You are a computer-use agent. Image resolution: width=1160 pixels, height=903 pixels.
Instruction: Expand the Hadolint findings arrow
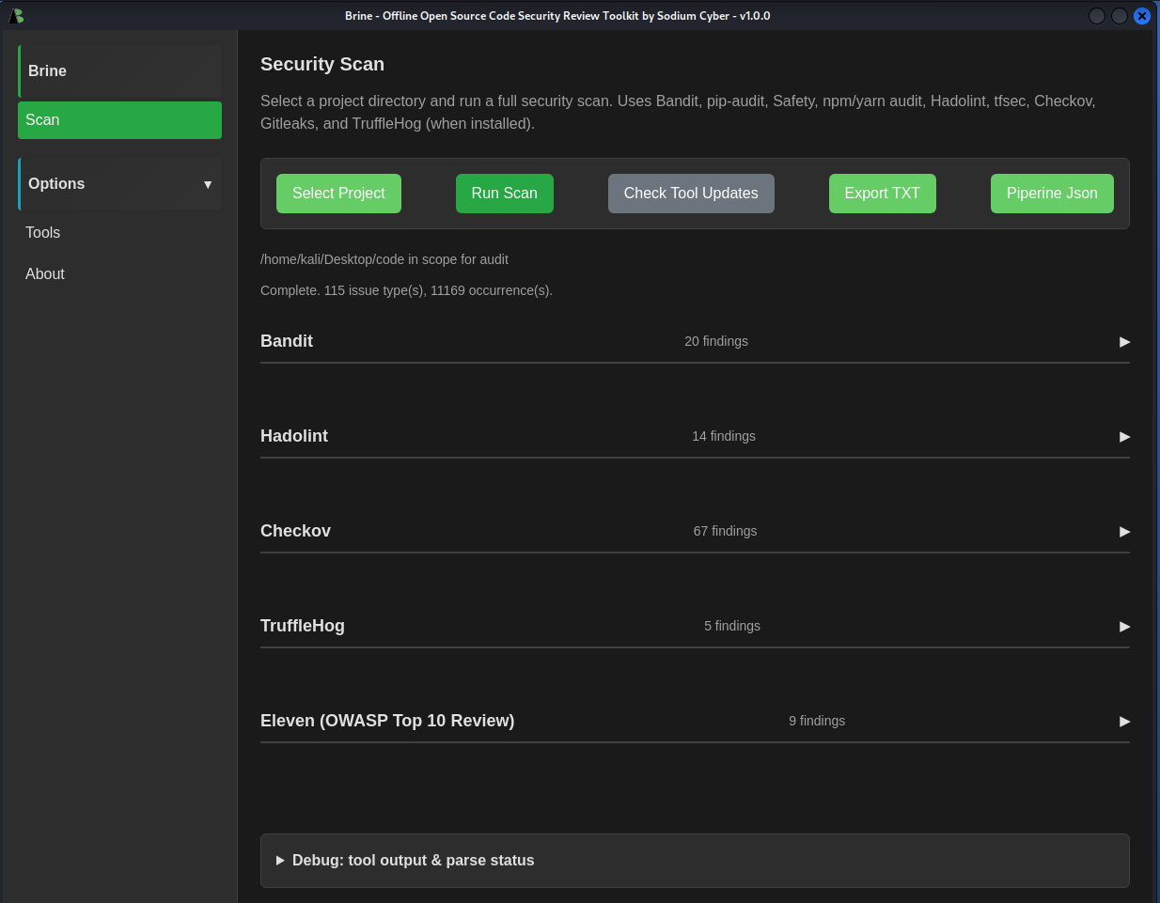coord(1124,437)
